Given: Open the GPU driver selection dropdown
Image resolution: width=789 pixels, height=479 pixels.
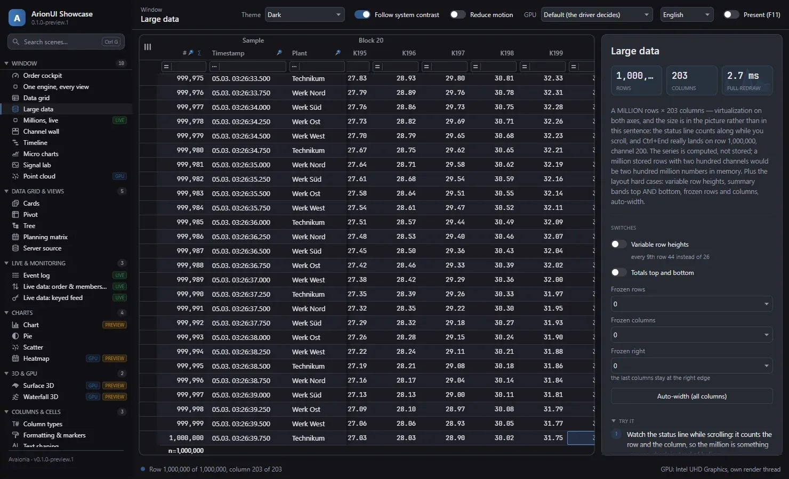Looking at the screenshot, I should pyautogui.click(x=597, y=15).
